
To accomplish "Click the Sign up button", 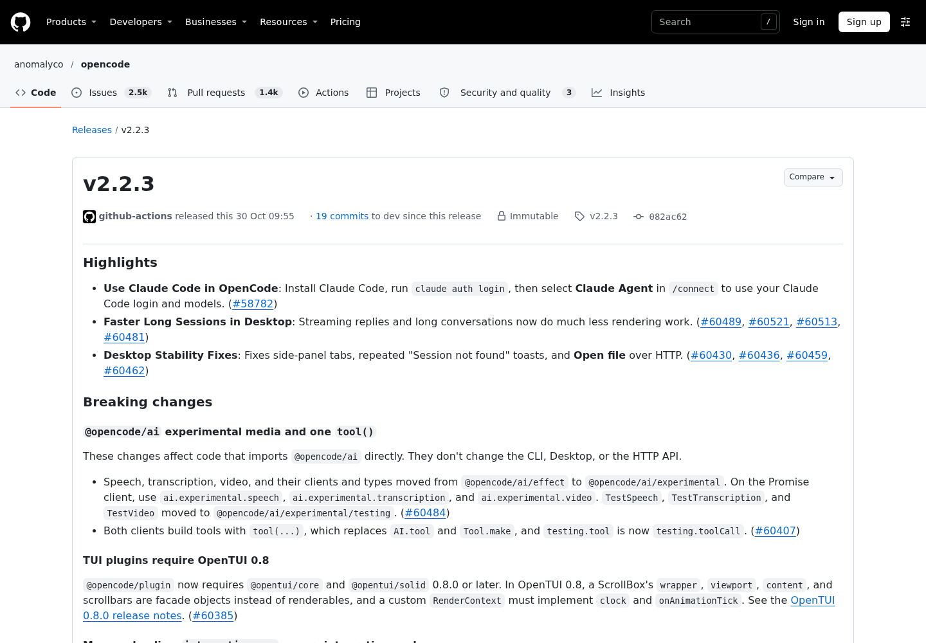I will pos(864,22).
